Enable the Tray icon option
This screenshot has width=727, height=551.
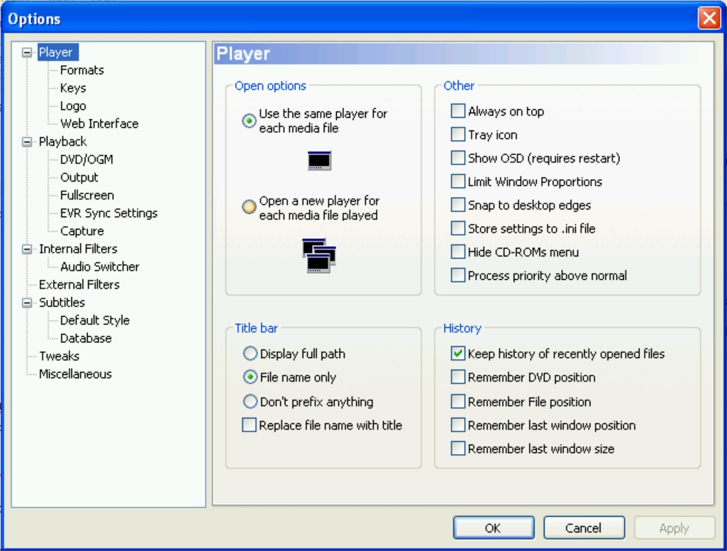458,134
